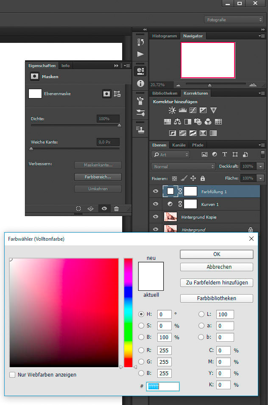Open the Brush settings icon in dock
The width and height of the screenshot is (268, 405).
140,112
